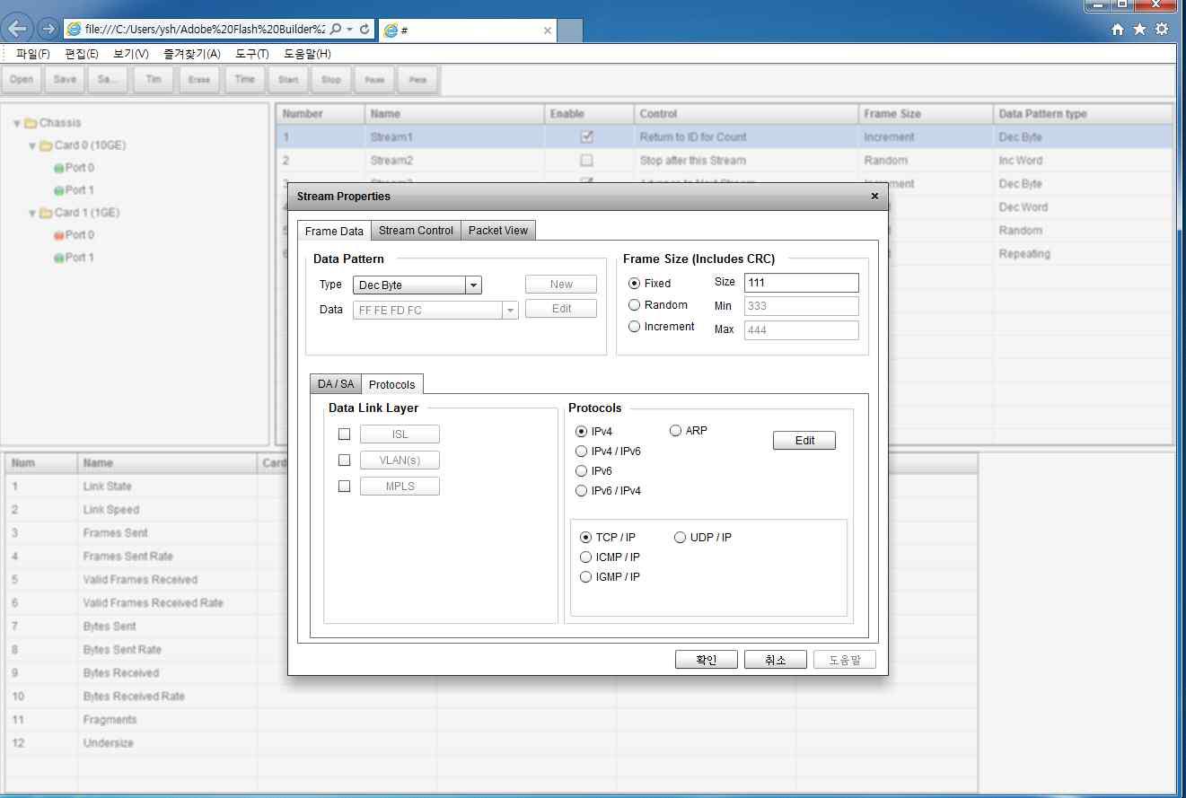Choose the IPv4 / IPv6 protocol option
This screenshot has width=1186, height=798.
581,452
